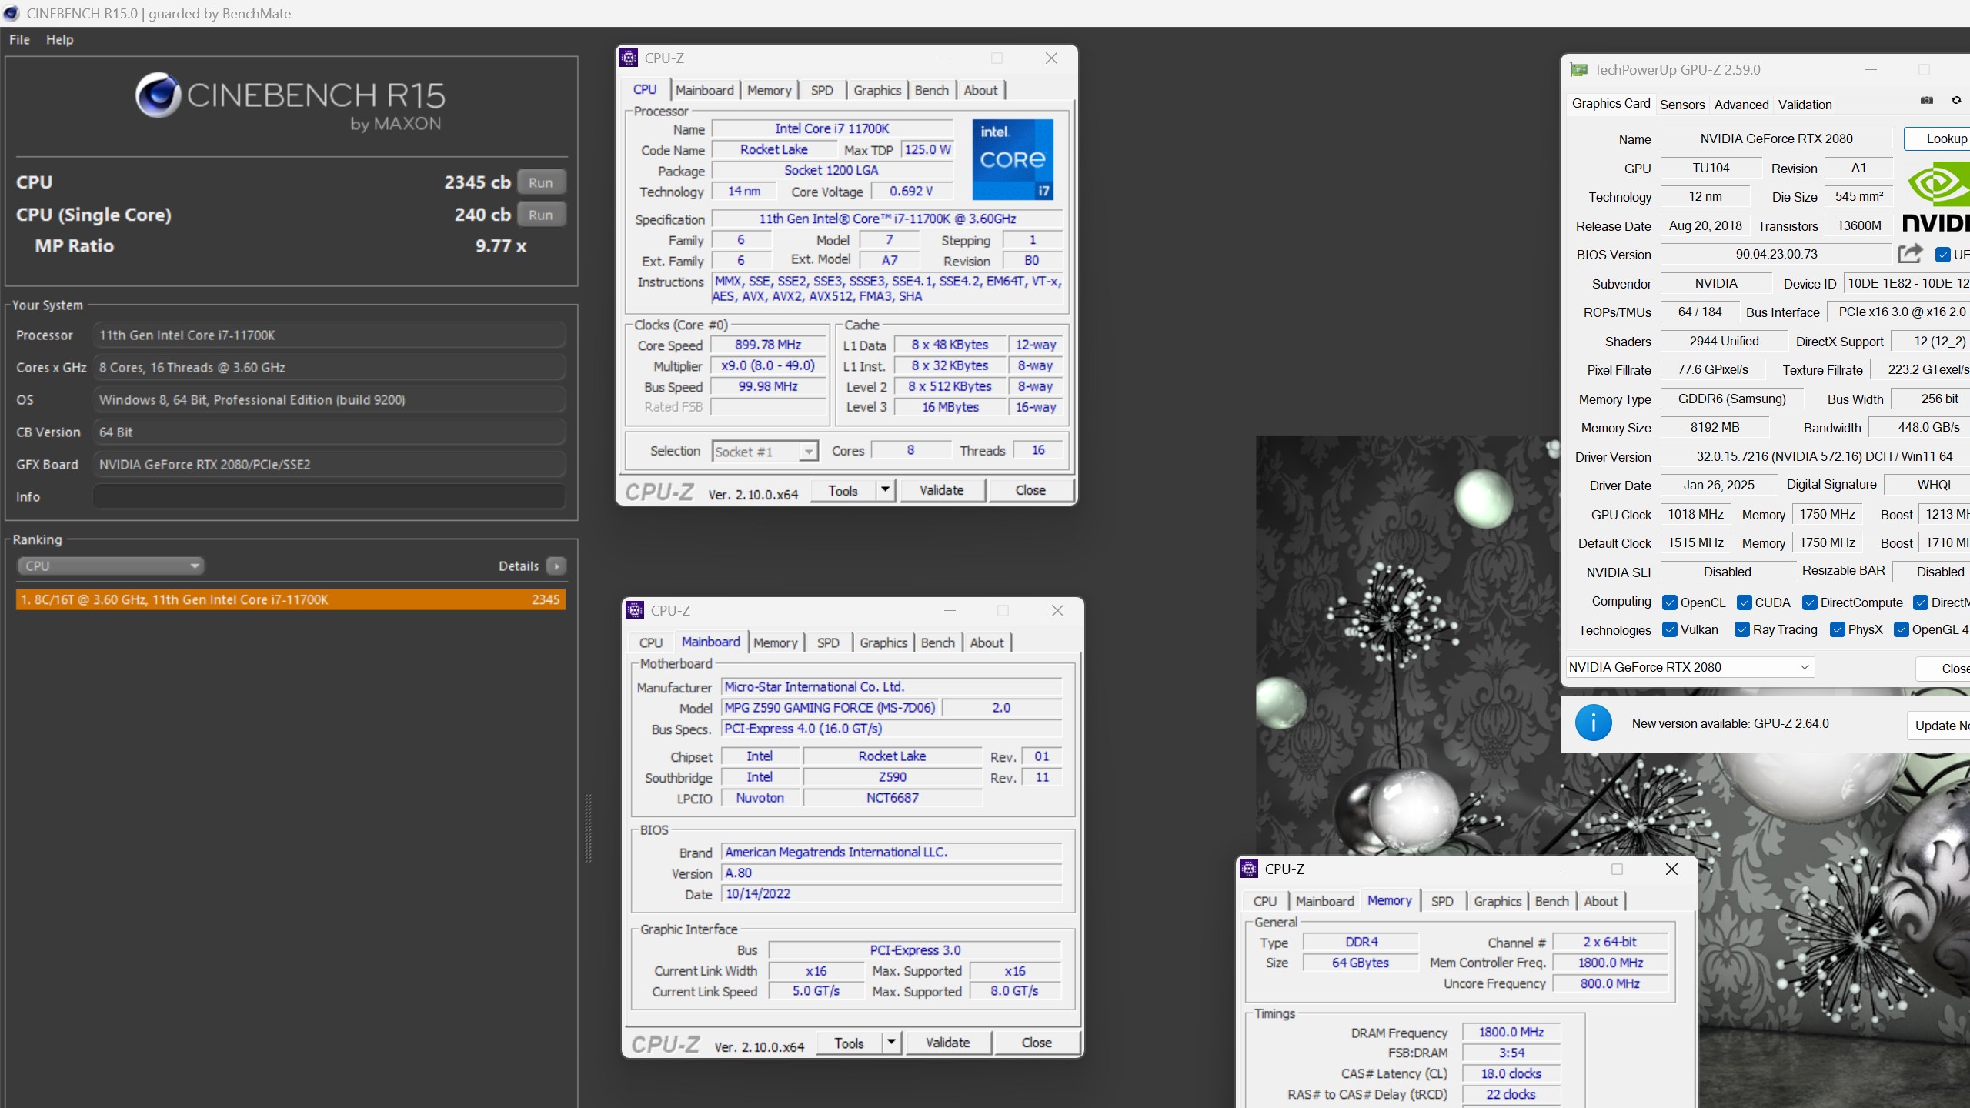Open Memory tab in Mainboard CPU-Z window
The width and height of the screenshot is (1970, 1108).
(775, 642)
